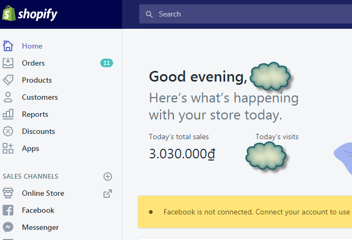Click the Orders count badge 11
The height and width of the screenshot is (240, 352).
107,63
